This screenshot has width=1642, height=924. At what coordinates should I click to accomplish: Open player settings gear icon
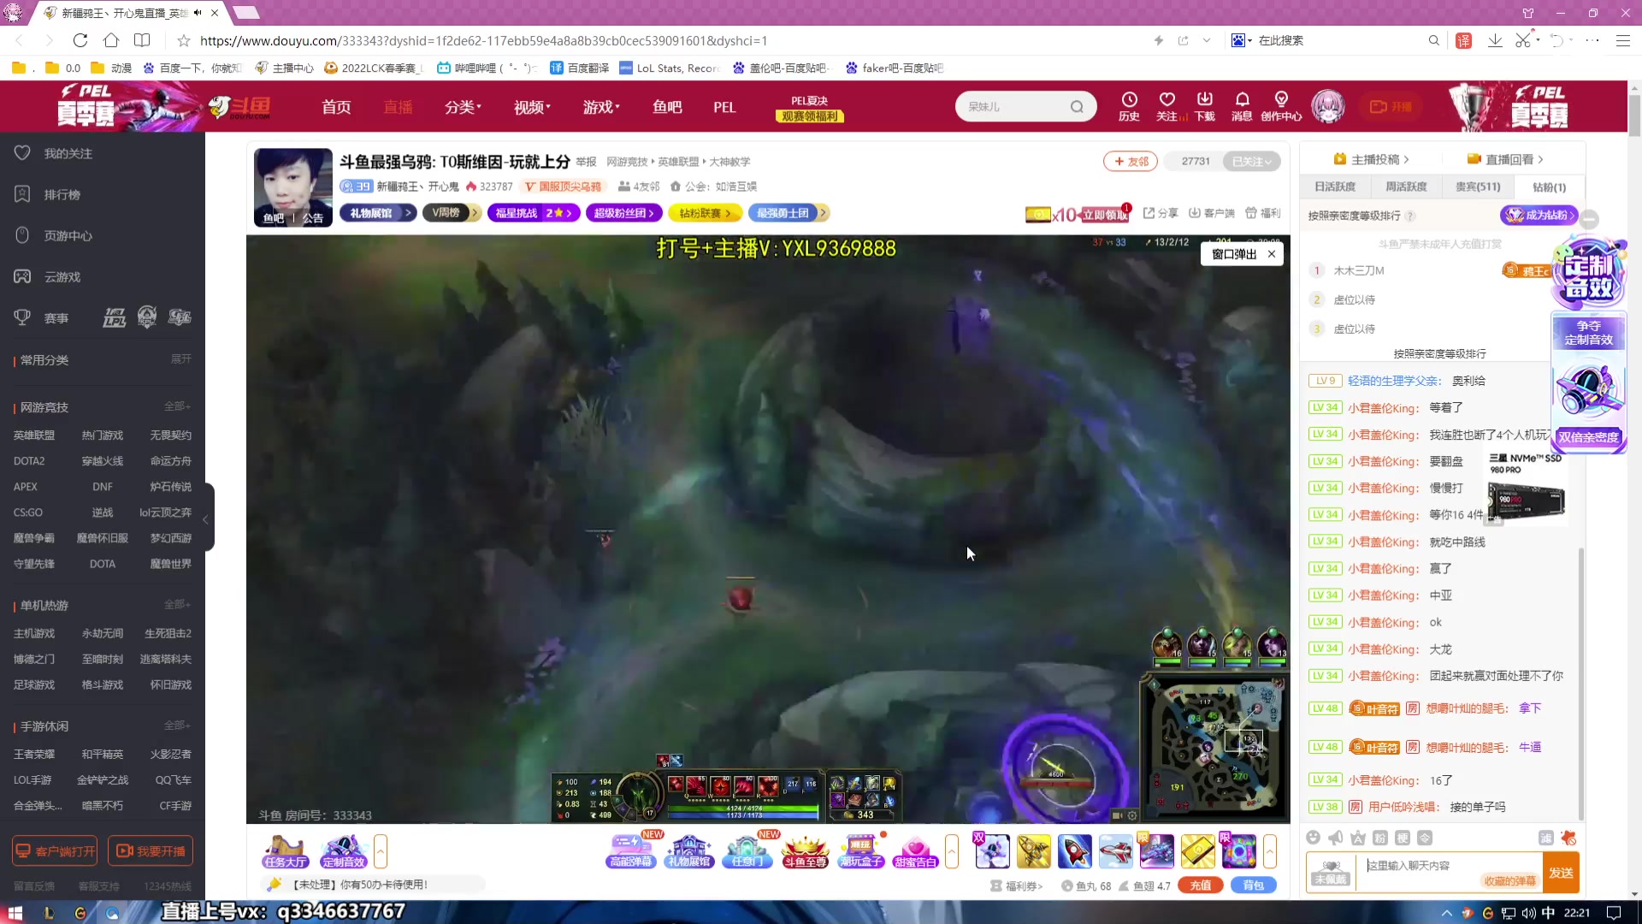click(x=1132, y=815)
